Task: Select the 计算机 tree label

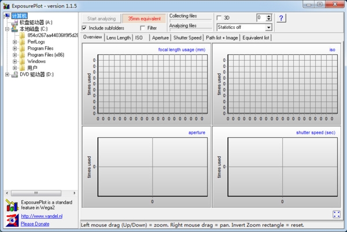Action: (20, 16)
